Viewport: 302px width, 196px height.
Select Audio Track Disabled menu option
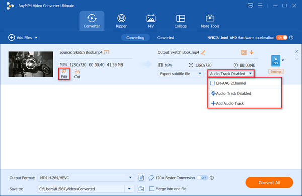[231, 93]
